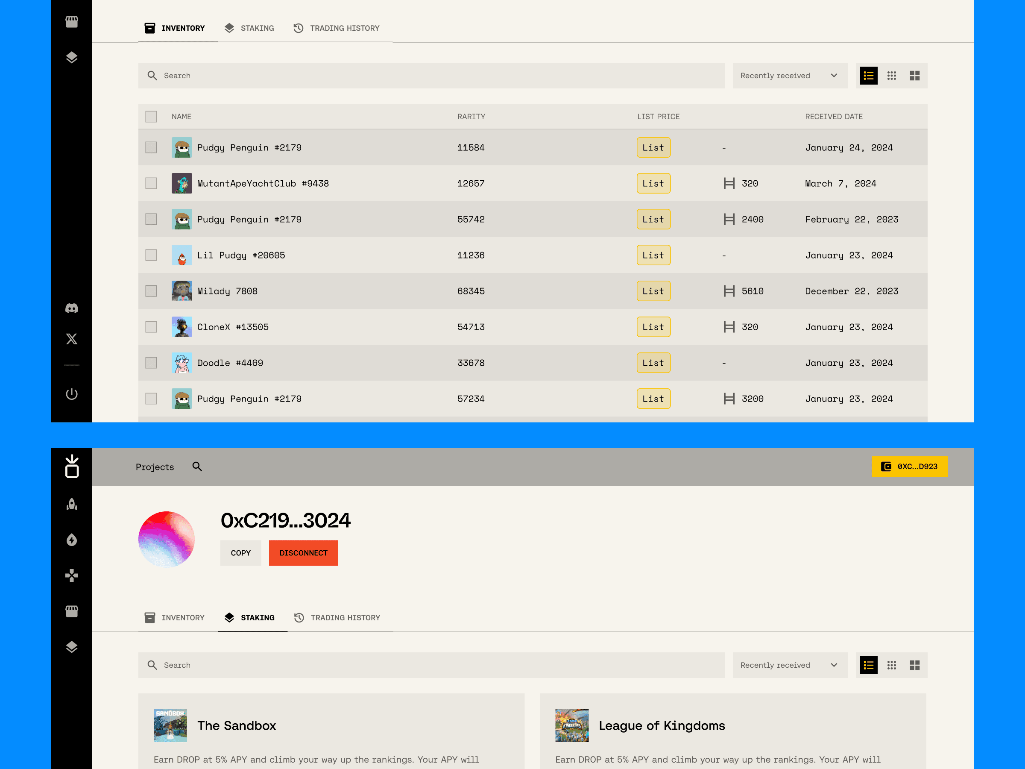Screen dimensions: 1025x769
Task: Click the rocket icon in lower sidebar
Action: (71, 504)
